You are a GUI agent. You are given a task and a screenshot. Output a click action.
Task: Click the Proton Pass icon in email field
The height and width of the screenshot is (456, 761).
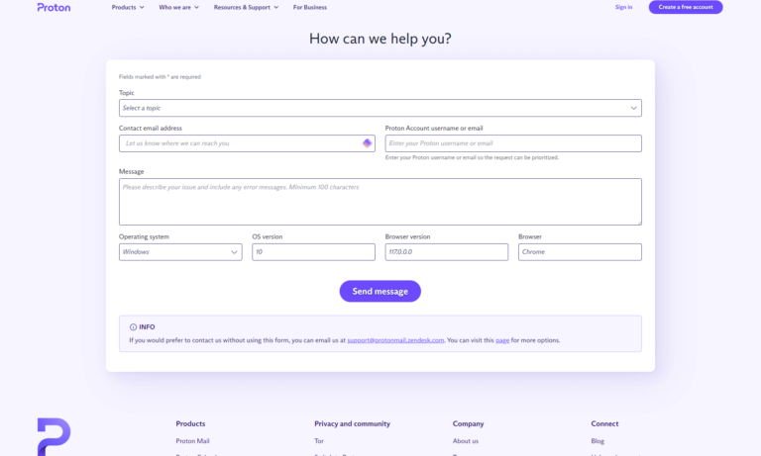[367, 143]
